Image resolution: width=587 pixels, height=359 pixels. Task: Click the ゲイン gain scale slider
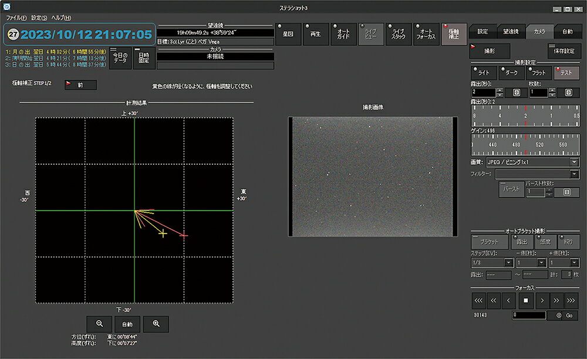tap(525, 144)
